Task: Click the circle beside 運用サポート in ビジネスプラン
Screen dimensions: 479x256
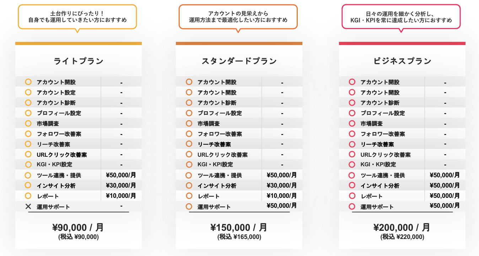Action: (x=352, y=206)
